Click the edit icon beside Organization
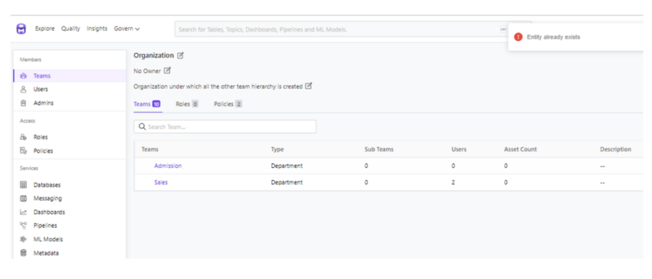652x279 pixels. click(181, 56)
